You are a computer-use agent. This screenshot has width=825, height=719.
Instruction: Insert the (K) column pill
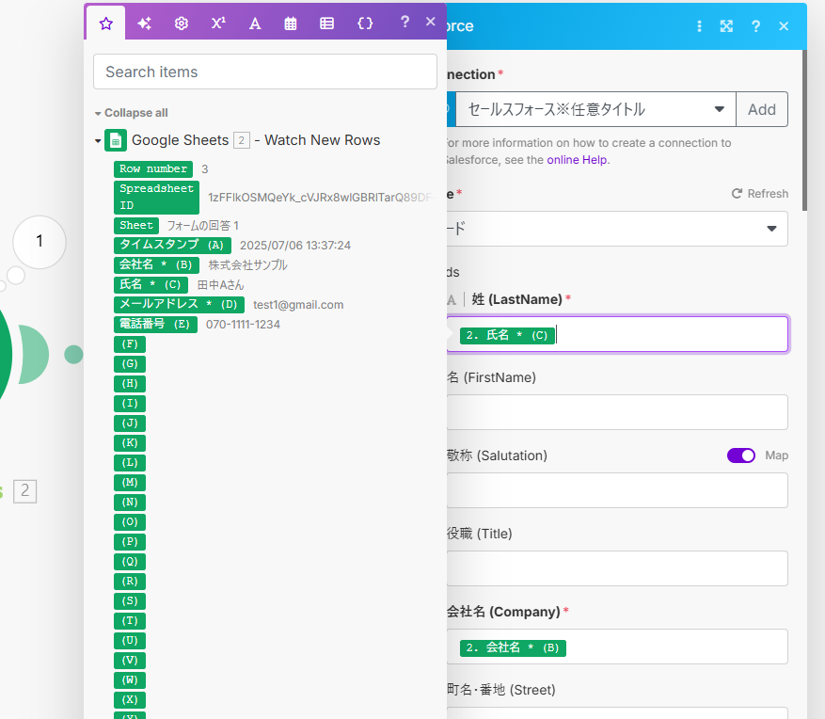(130, 442)
